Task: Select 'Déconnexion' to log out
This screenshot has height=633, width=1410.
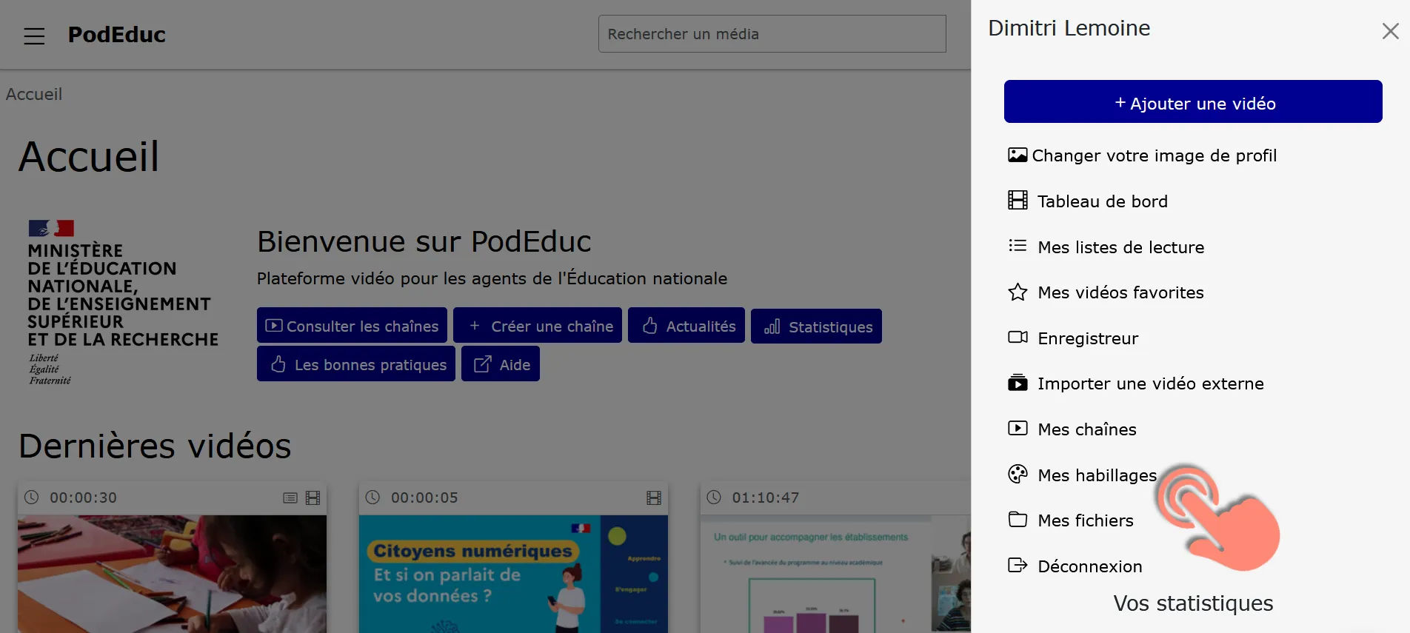Action: [1089, 566]
